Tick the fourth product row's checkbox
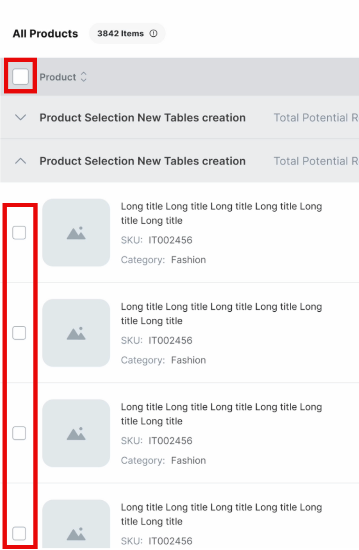359x550 pixels. pos(19,533)
